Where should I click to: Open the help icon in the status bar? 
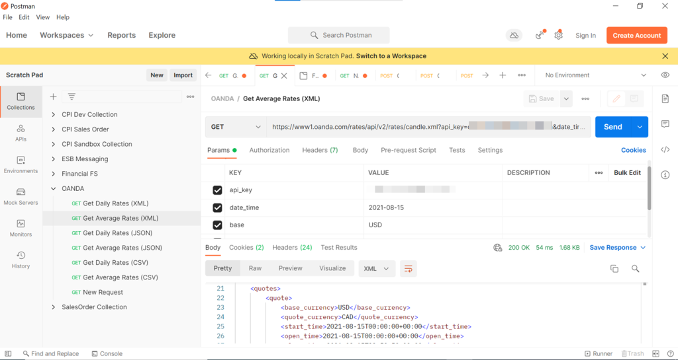[670, 353]
